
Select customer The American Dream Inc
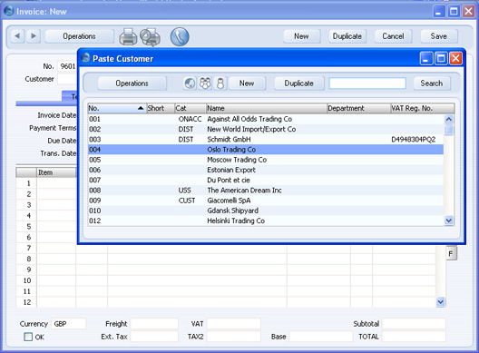pyautogui.click(x=266, y=190)
